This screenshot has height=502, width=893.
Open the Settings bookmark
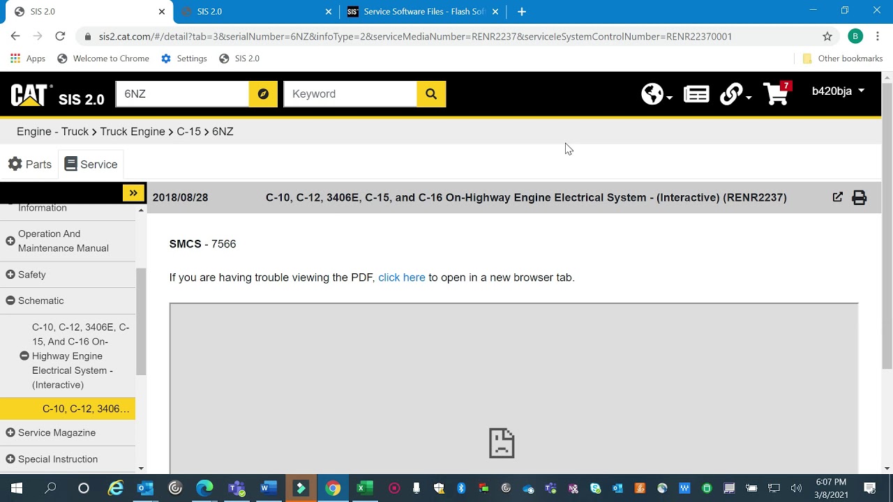[184, 59]
